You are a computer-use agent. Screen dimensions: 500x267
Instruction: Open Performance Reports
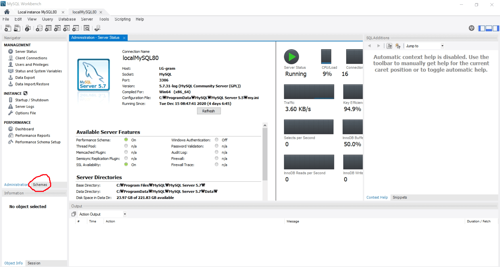33,135
